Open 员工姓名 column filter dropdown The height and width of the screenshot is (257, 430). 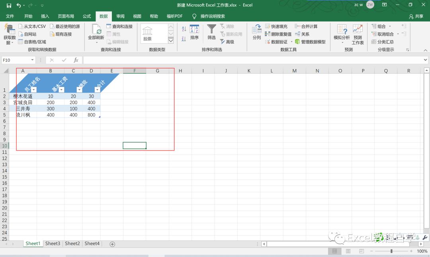click(34, 90)
